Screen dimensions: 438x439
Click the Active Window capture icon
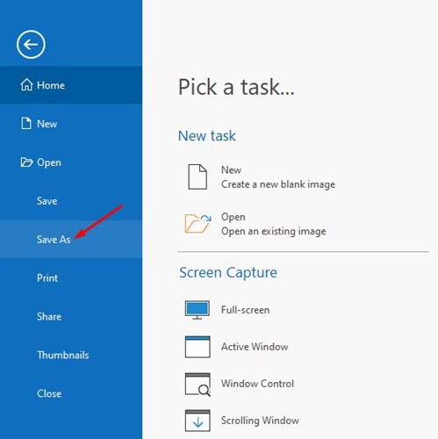[x=197, y=347]
